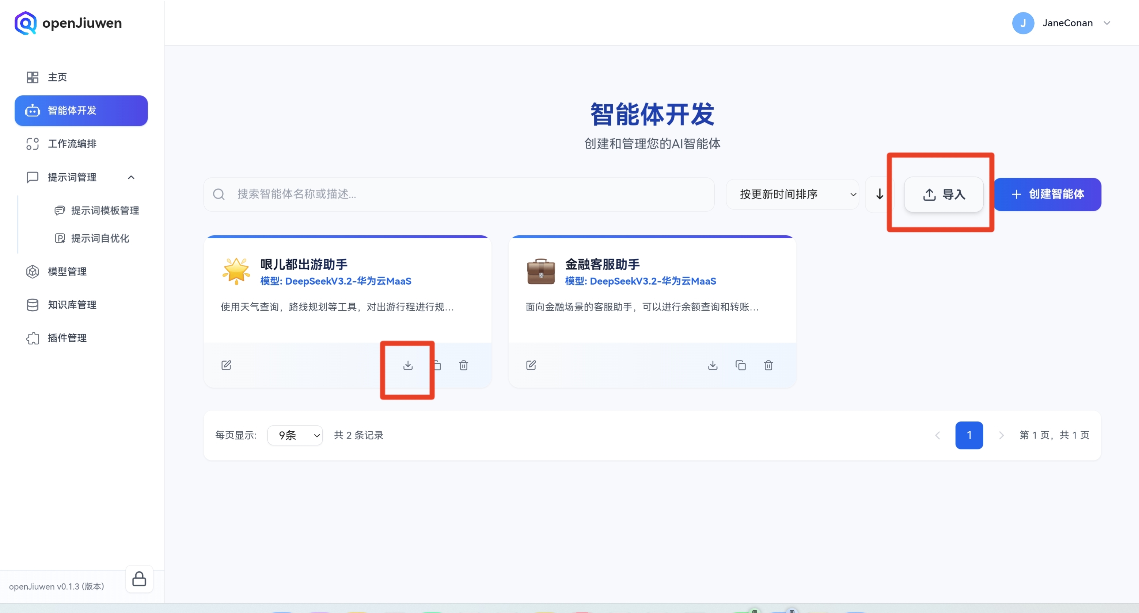Click the edit icon on 金融客服助手 card
The image size is (1139, 613).
coord(531,365)
